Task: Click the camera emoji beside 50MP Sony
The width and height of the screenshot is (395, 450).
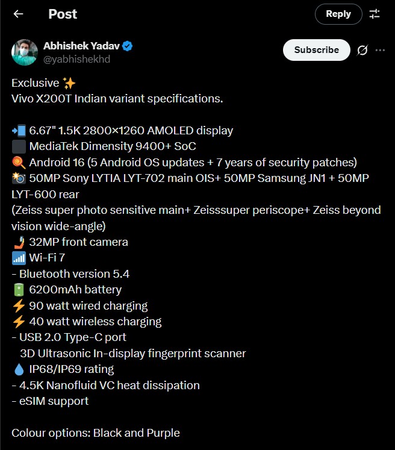Action: click(x=18, y=178)
